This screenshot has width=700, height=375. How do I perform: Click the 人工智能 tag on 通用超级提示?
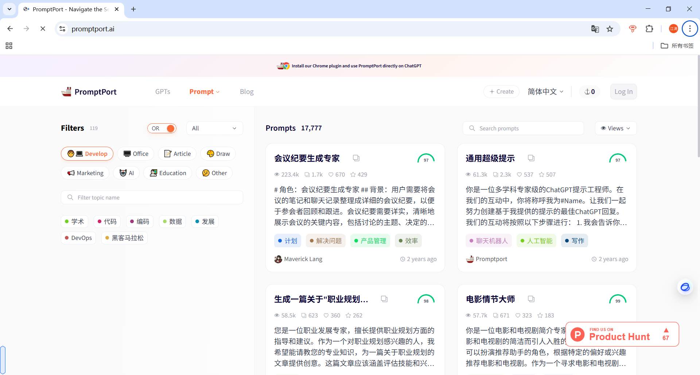click(x=536, y=241)
